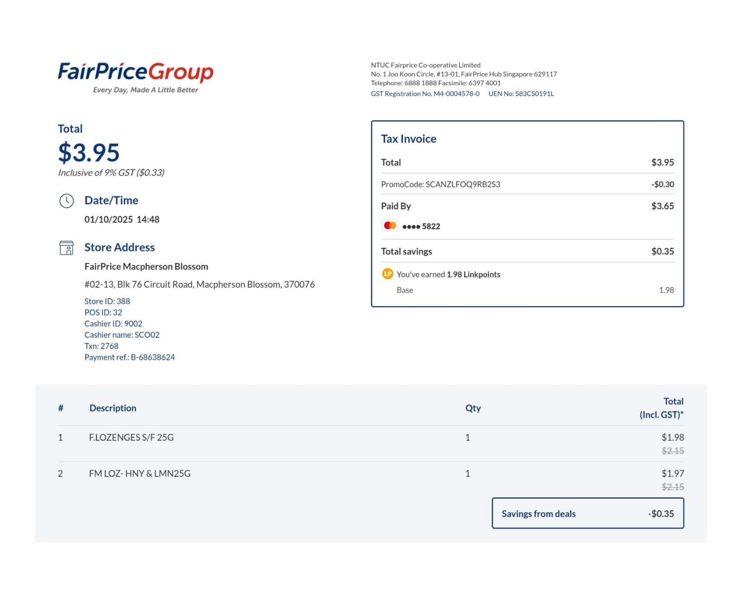Select the Telephone and Facsimile line
Image resolution: width=742 pixels, height=604 pixels.
[x=436, y=83]
